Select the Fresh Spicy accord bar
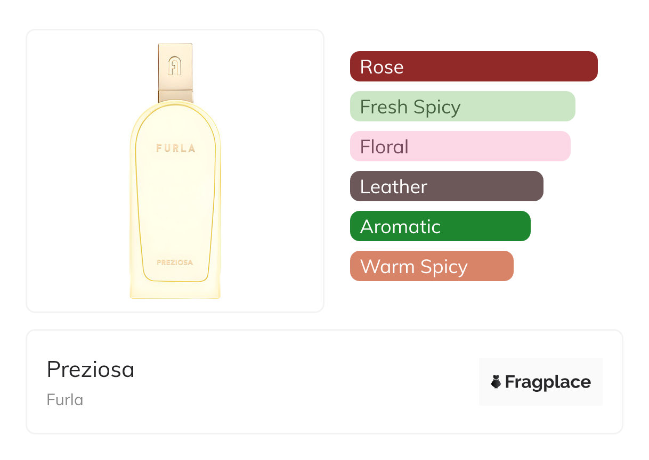This screenshot has width=649, height=460. tap(463, 106)
